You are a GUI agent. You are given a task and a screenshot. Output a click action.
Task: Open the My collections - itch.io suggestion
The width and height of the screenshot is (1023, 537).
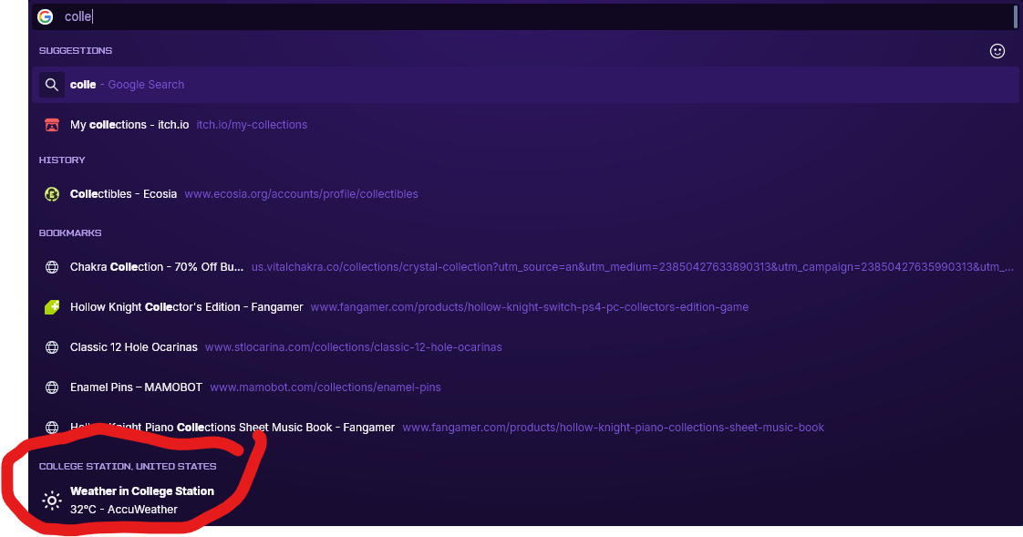click(x=525, y=125)
